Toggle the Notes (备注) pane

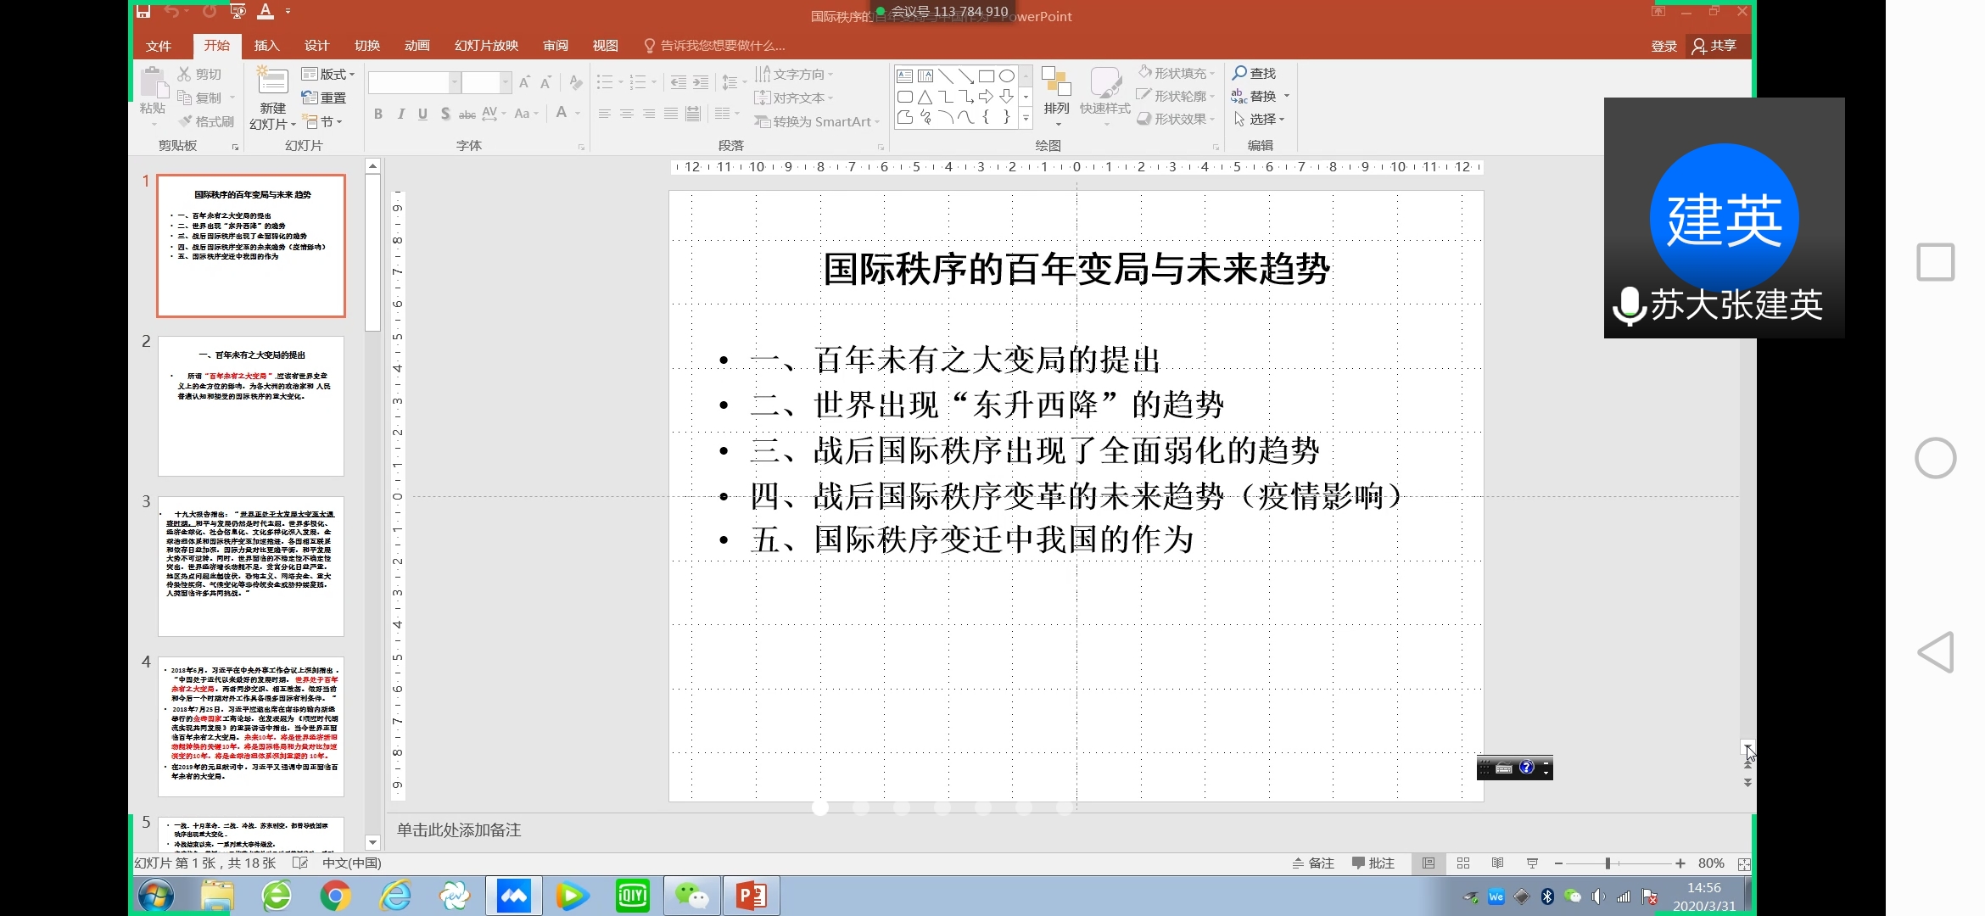click(x=1313, y=863)
